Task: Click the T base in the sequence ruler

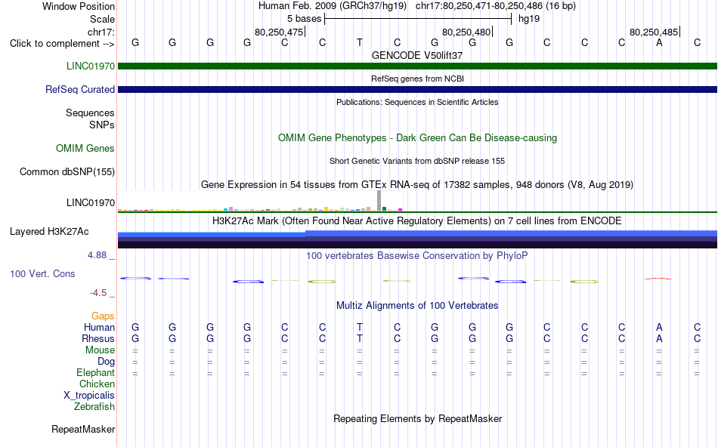Action: 360,42
